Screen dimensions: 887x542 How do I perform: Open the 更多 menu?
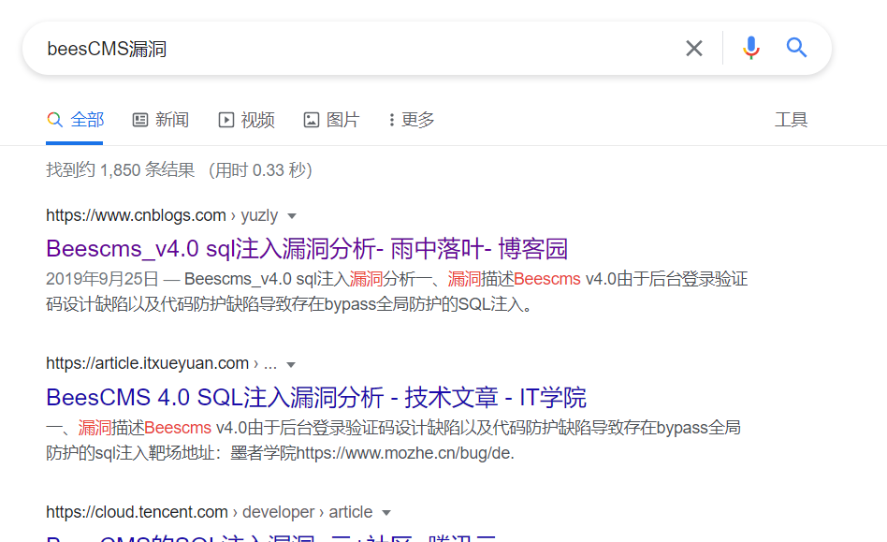point(412,120)
